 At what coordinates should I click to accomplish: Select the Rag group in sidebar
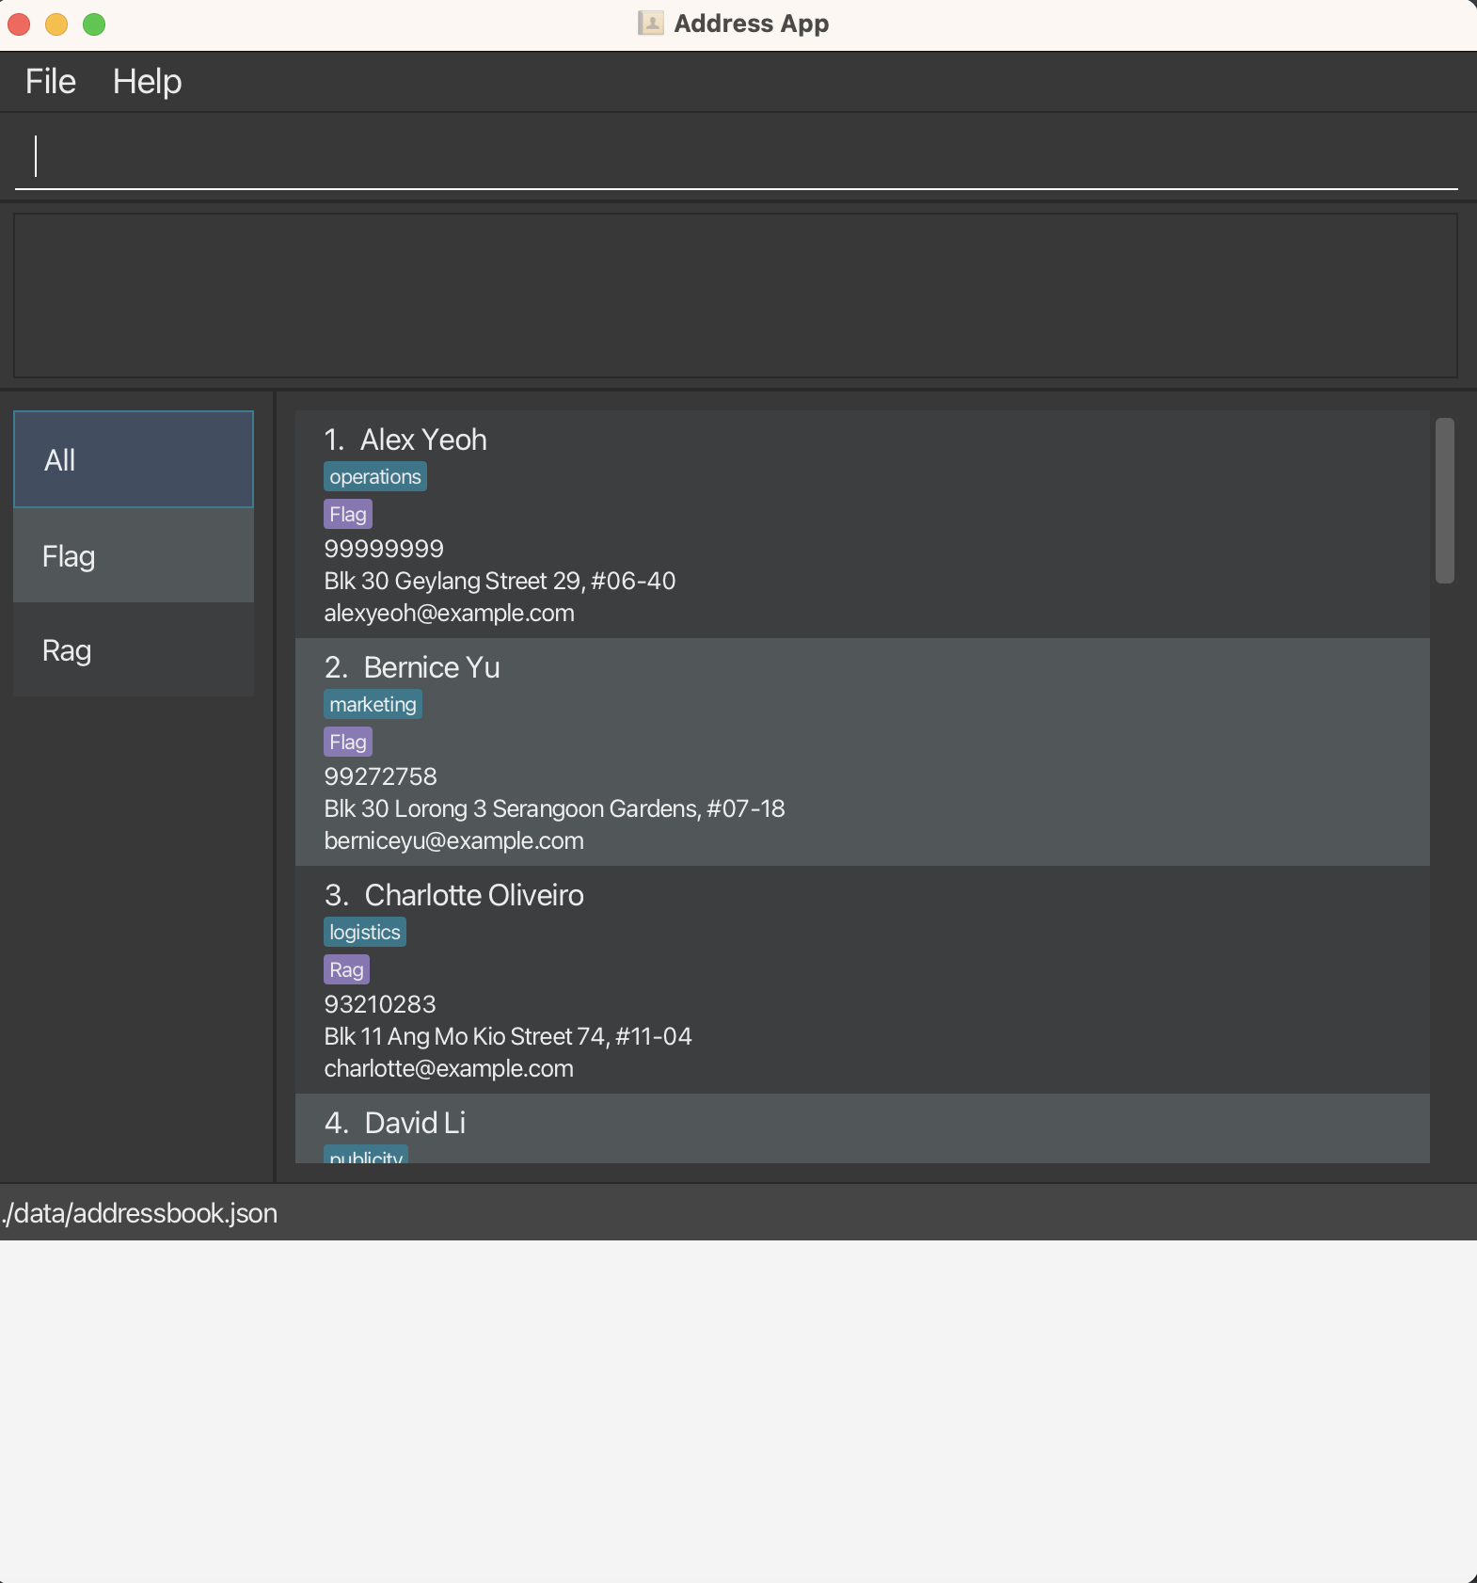134,650
